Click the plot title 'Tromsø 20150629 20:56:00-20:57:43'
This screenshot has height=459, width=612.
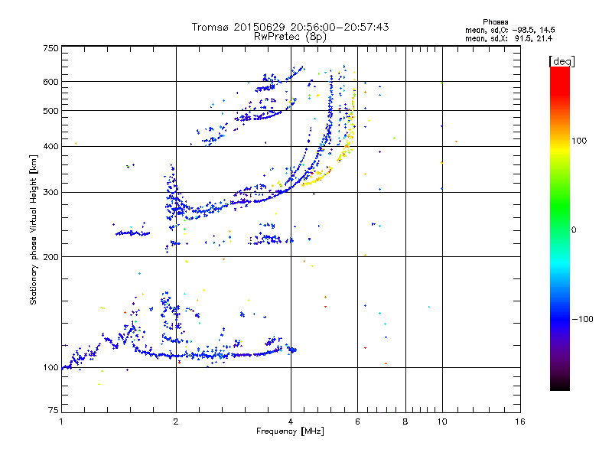click(290, 27)
